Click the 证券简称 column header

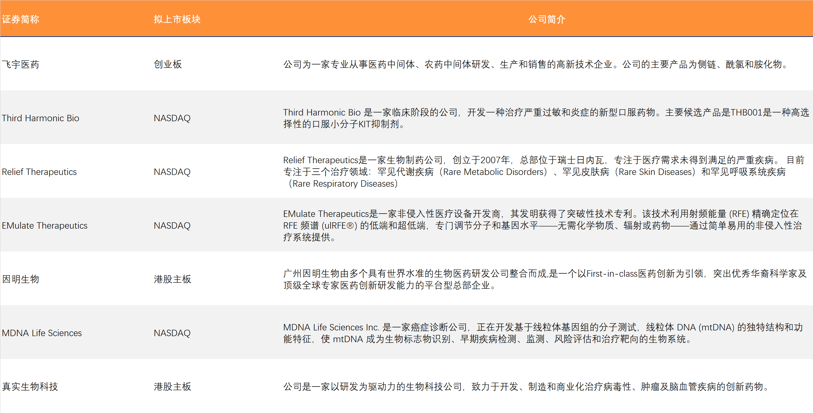[21, 19]
